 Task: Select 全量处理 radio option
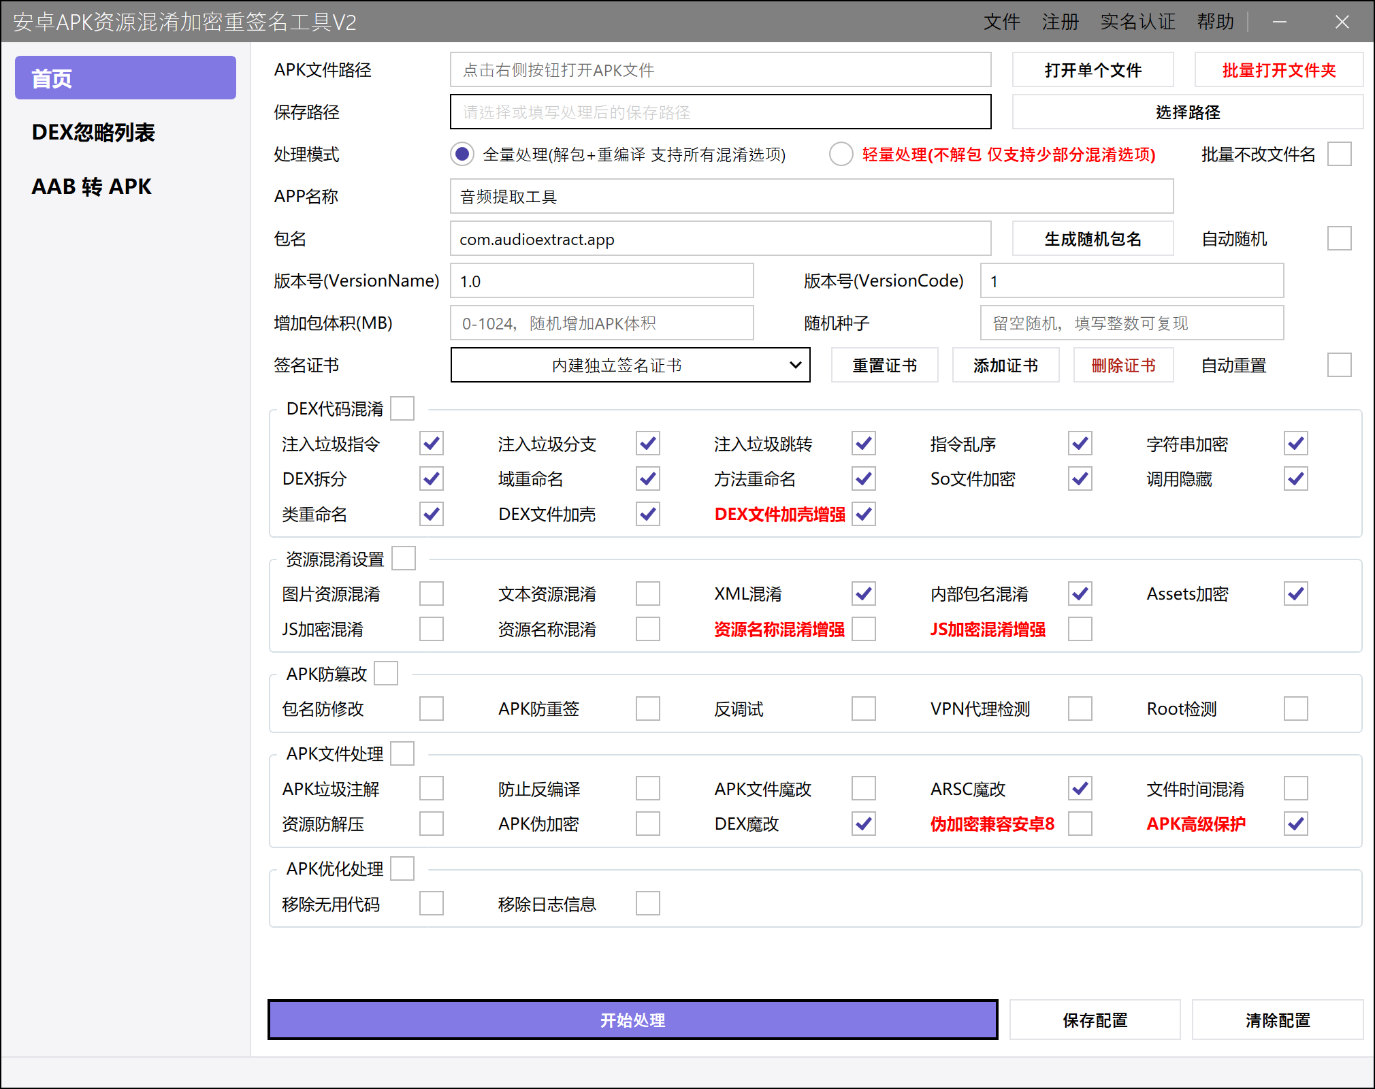pos(462,155)
